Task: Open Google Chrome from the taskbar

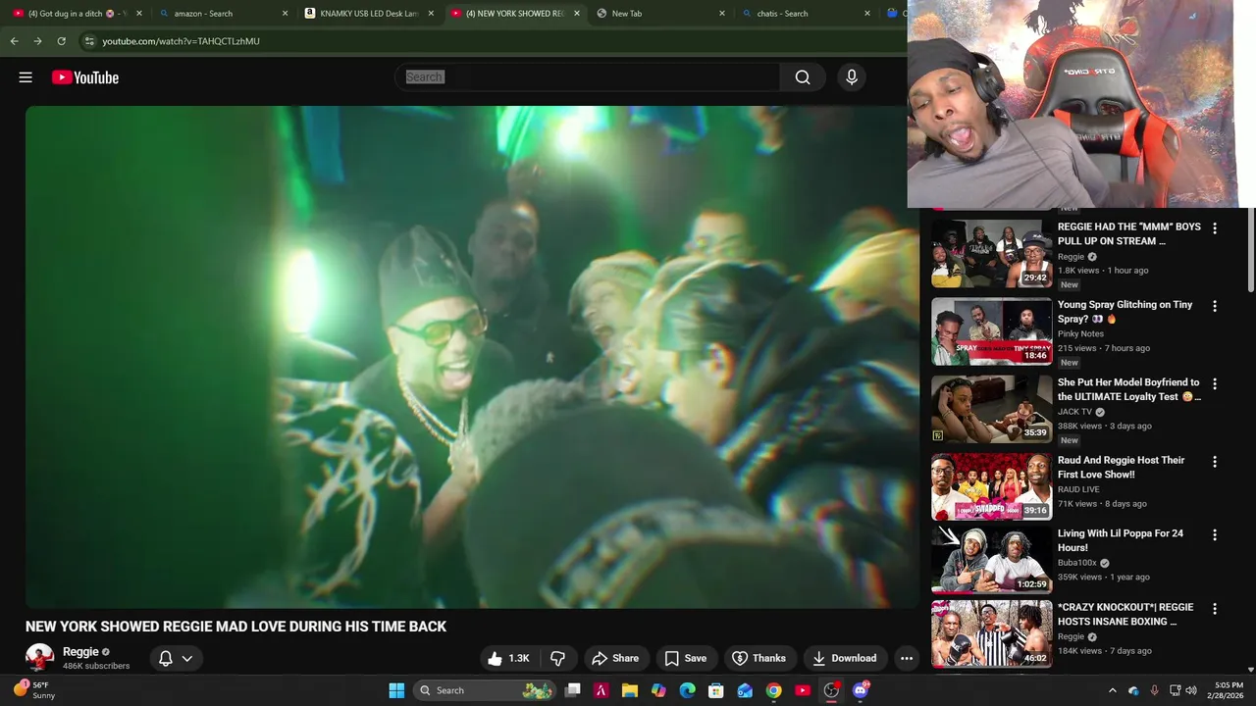Action: (774, 690)
